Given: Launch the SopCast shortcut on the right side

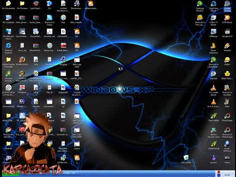Looking at the screenshot, I should coord(213,75).
